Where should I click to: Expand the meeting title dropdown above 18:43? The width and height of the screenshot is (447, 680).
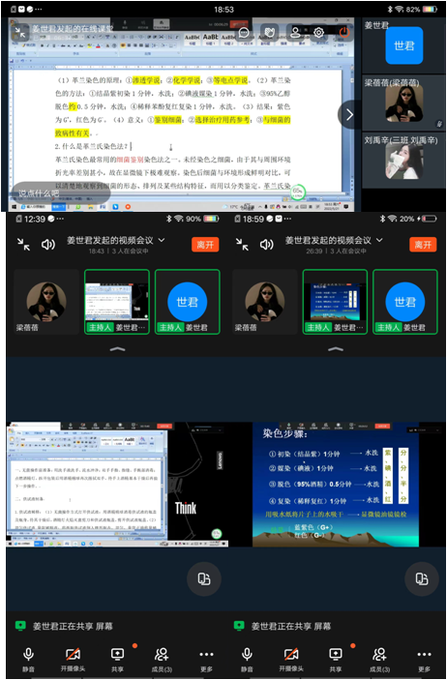coord(162,240)
